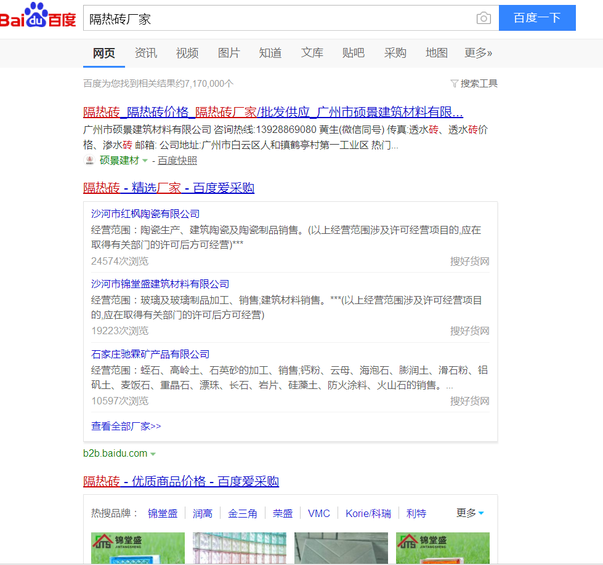This screenshot has width=603, height=565.
Task: Switch to the 资讯 tab
Action: click(146, 53)
